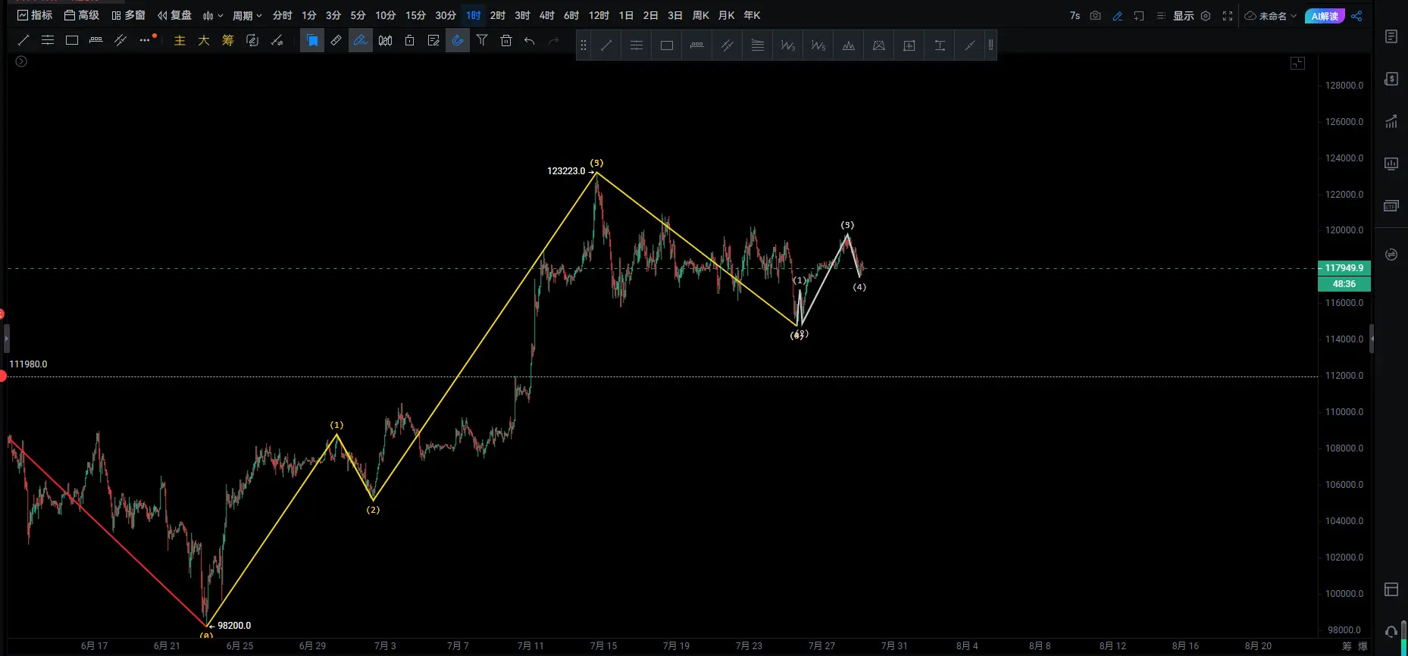Open the 高级 advanced menu
1408x656 pixels.
point(82,15)
